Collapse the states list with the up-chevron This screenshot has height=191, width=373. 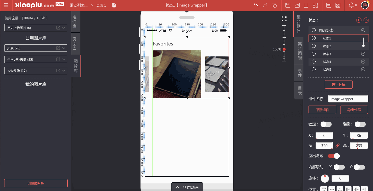(366, 20)
